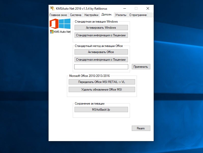Click license info button under Windows activation

101,35
